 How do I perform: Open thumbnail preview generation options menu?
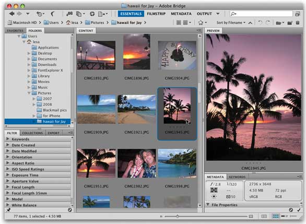pyautogui.click(x=187, y=22)
